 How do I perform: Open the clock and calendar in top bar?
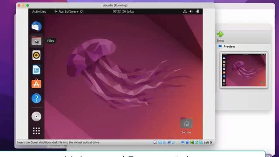pos(123,11)
